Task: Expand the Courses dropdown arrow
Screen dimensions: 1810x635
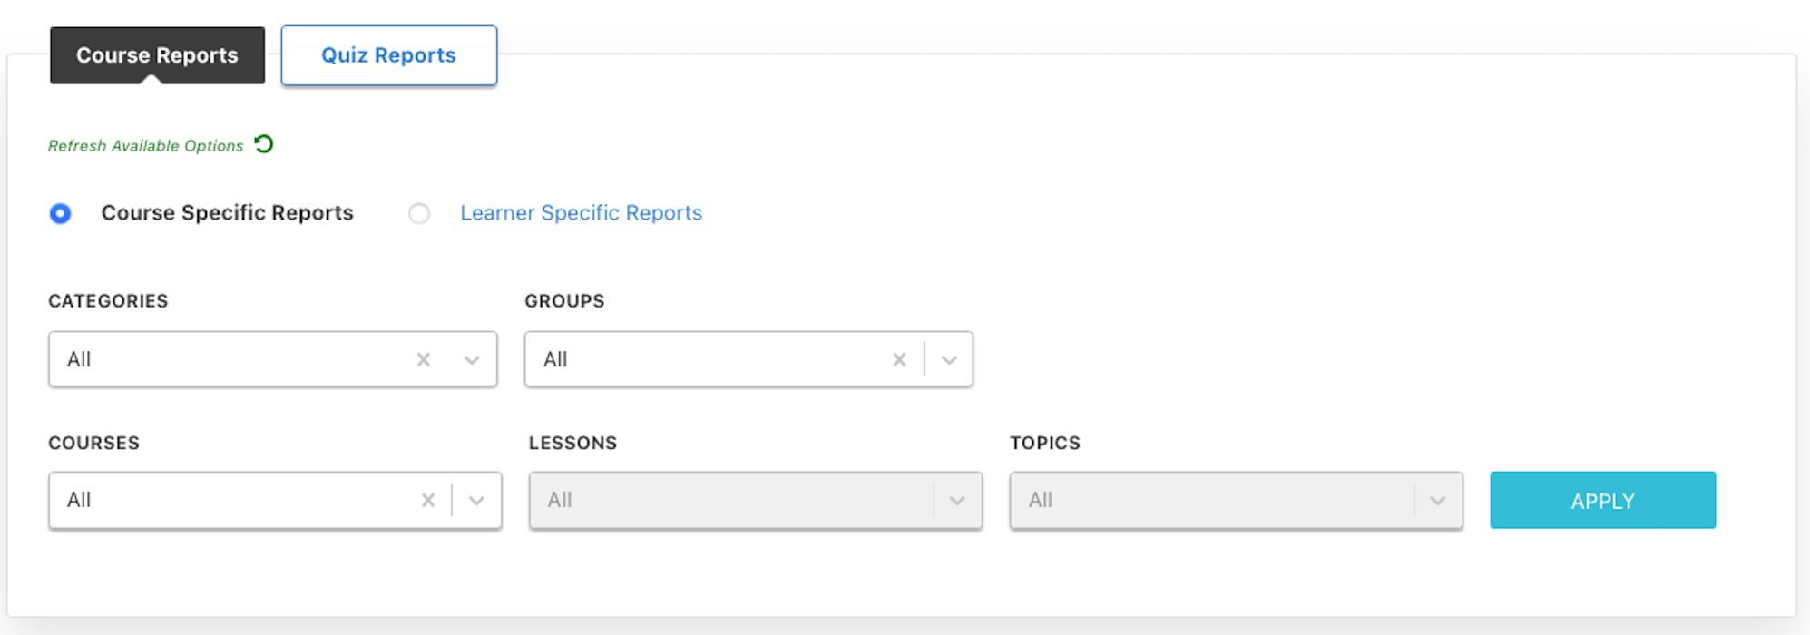Action: [476, 500]
